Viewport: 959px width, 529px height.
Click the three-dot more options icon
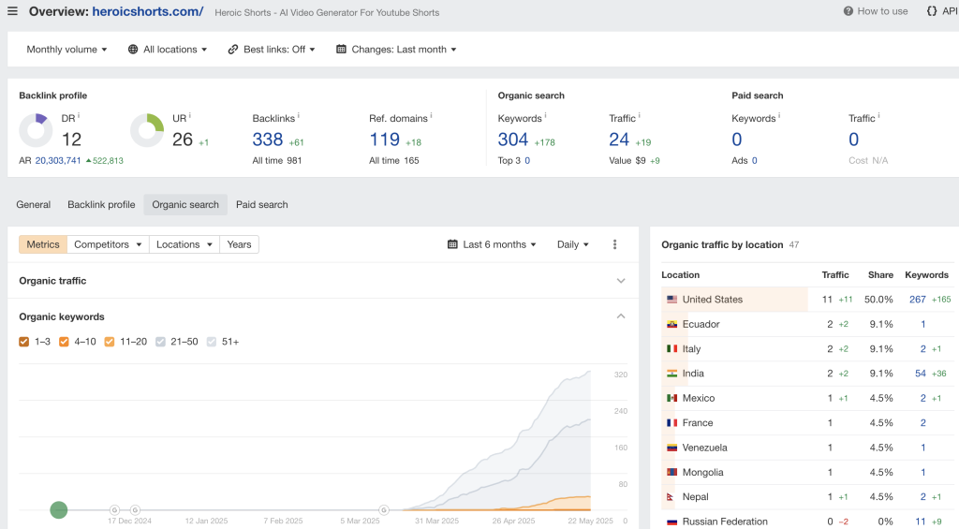(x=614, y=244)
